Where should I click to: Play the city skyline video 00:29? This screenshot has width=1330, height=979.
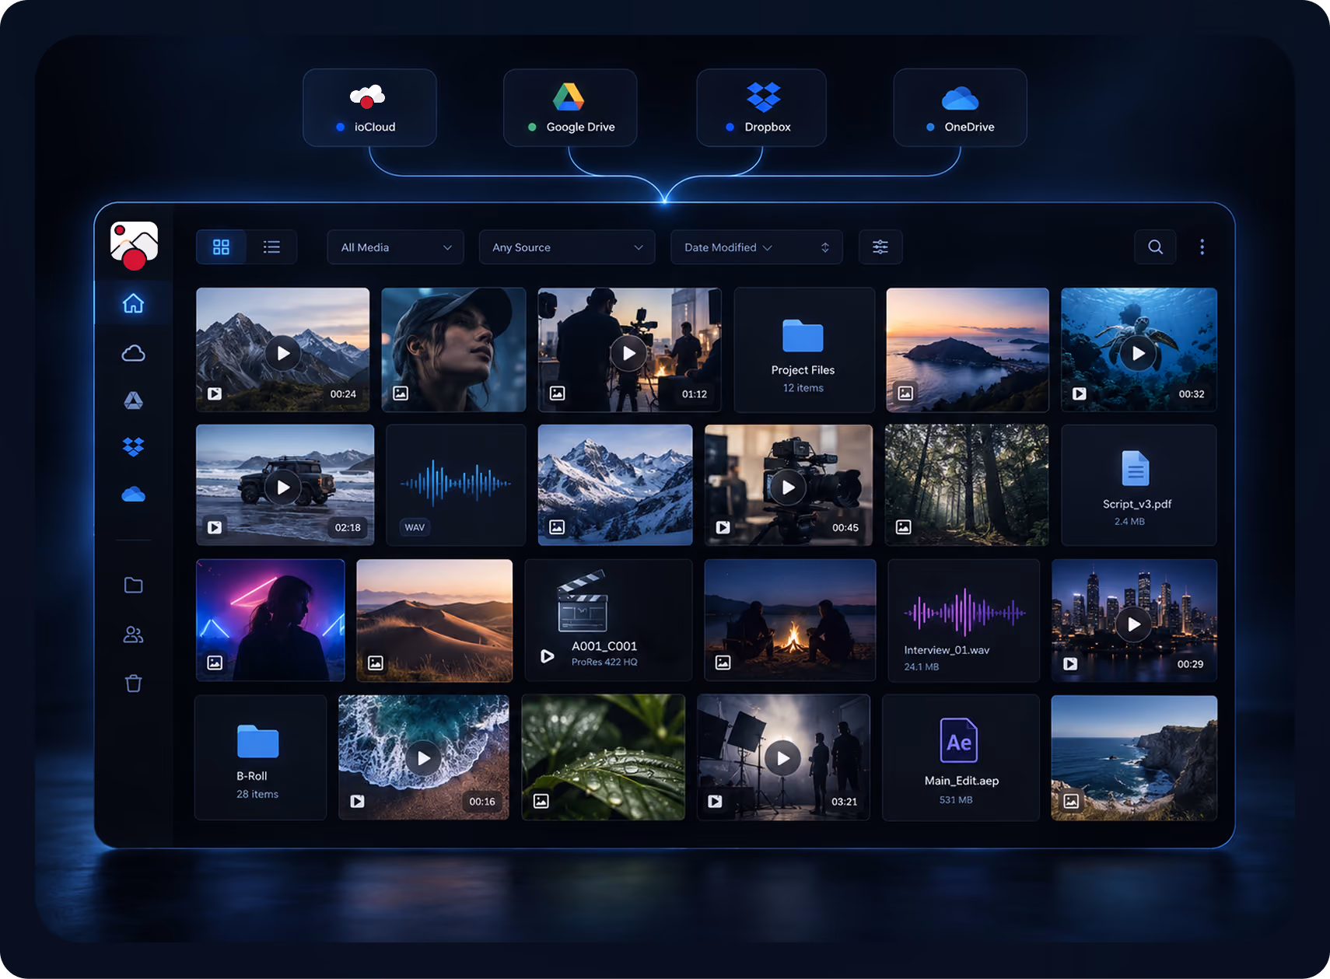(1134, 624)
